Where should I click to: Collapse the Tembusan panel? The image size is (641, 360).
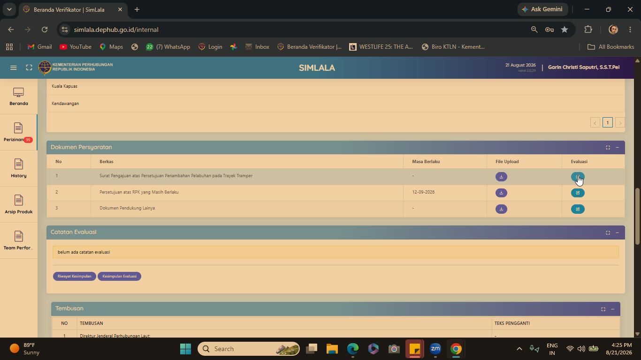(x=612, y=309)
